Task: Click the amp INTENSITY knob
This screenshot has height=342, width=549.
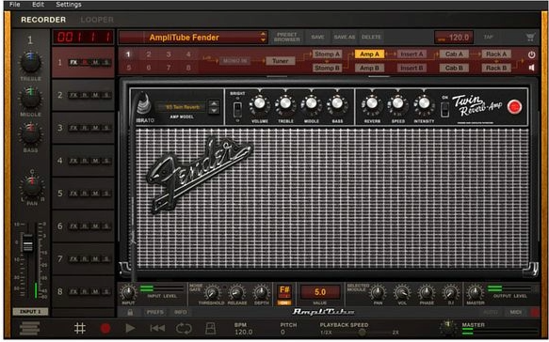Action: [424, 103]
